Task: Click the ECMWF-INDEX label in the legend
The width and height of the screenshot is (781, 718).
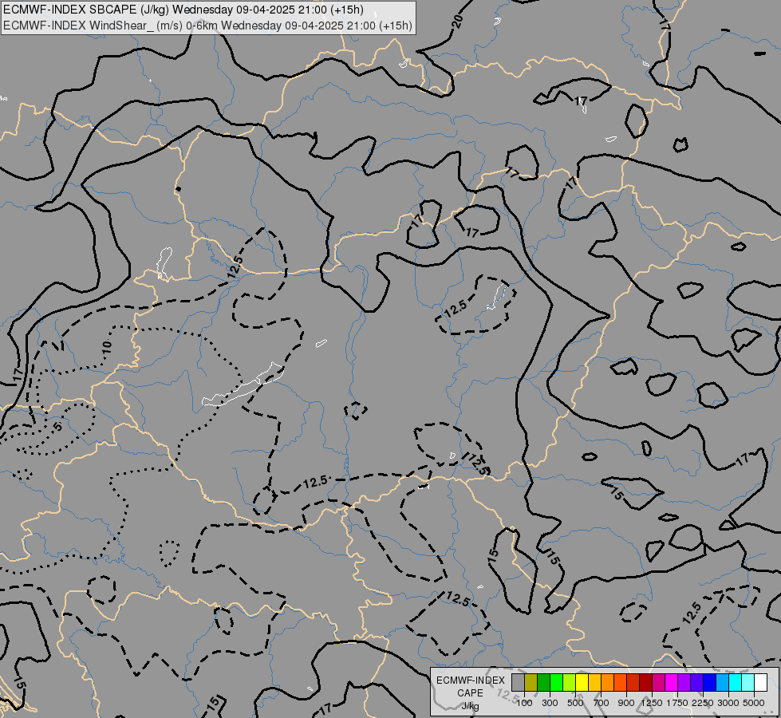Action: 470,681
